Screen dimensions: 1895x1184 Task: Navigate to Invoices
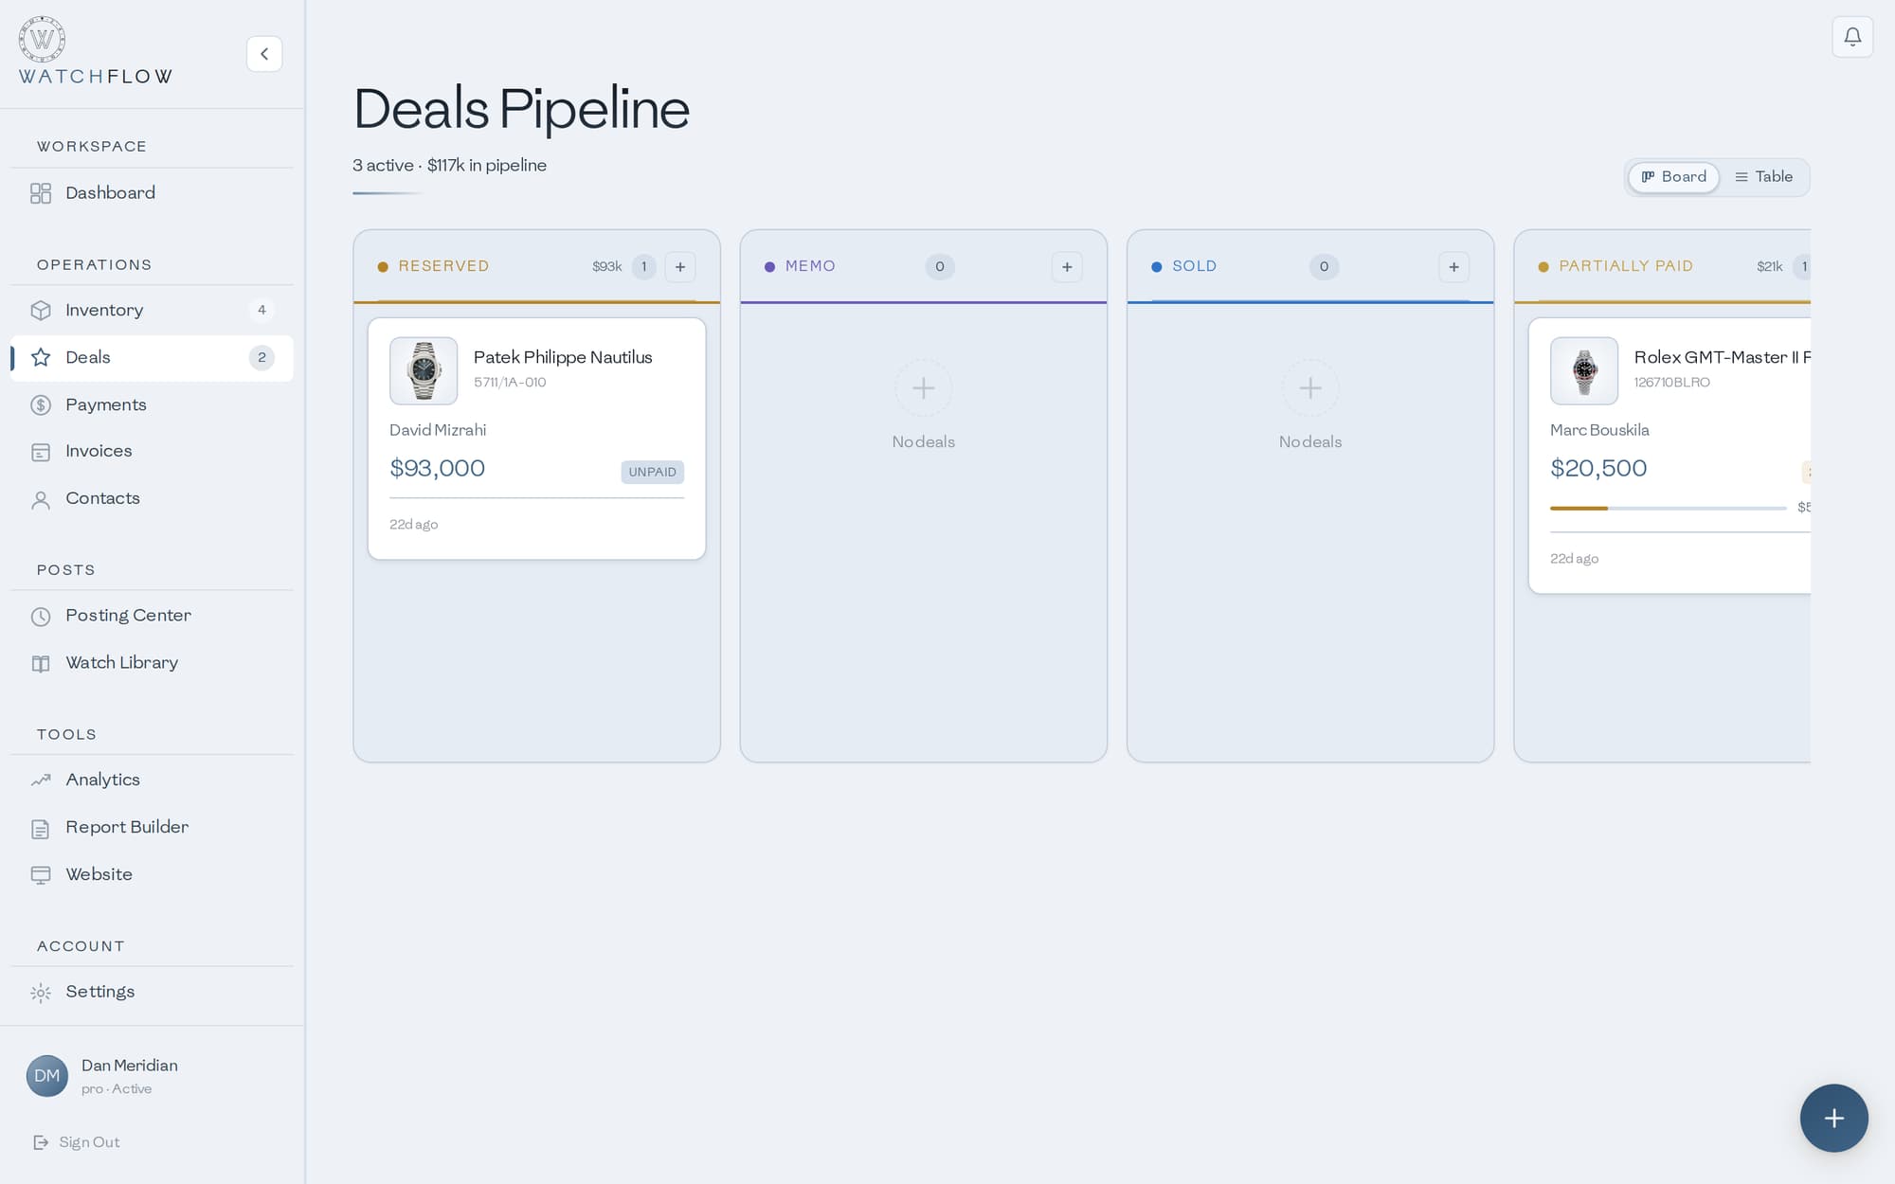point(152,452)
